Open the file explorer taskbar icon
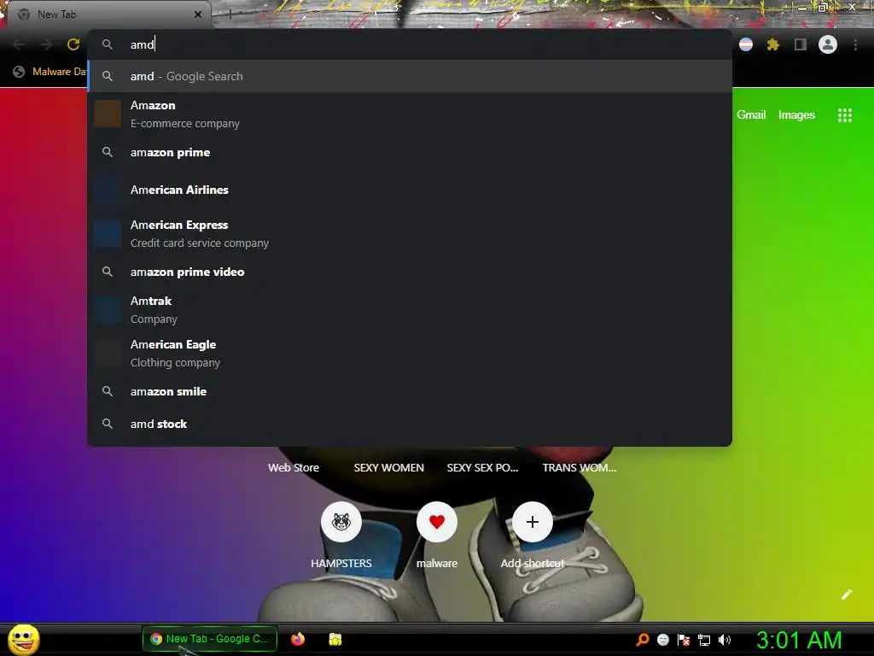Image resolution: width=874 pixels, height=656 pixels. pos(335,639)
